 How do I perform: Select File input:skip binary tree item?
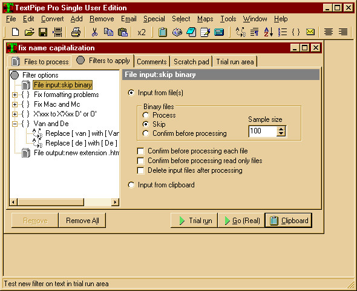point(63,85)
